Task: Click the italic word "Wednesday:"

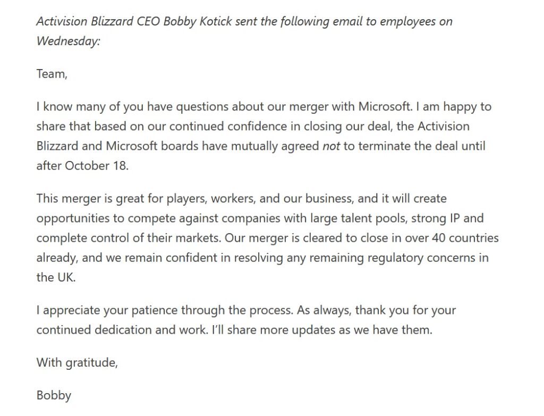Action: tap(69, 41)
